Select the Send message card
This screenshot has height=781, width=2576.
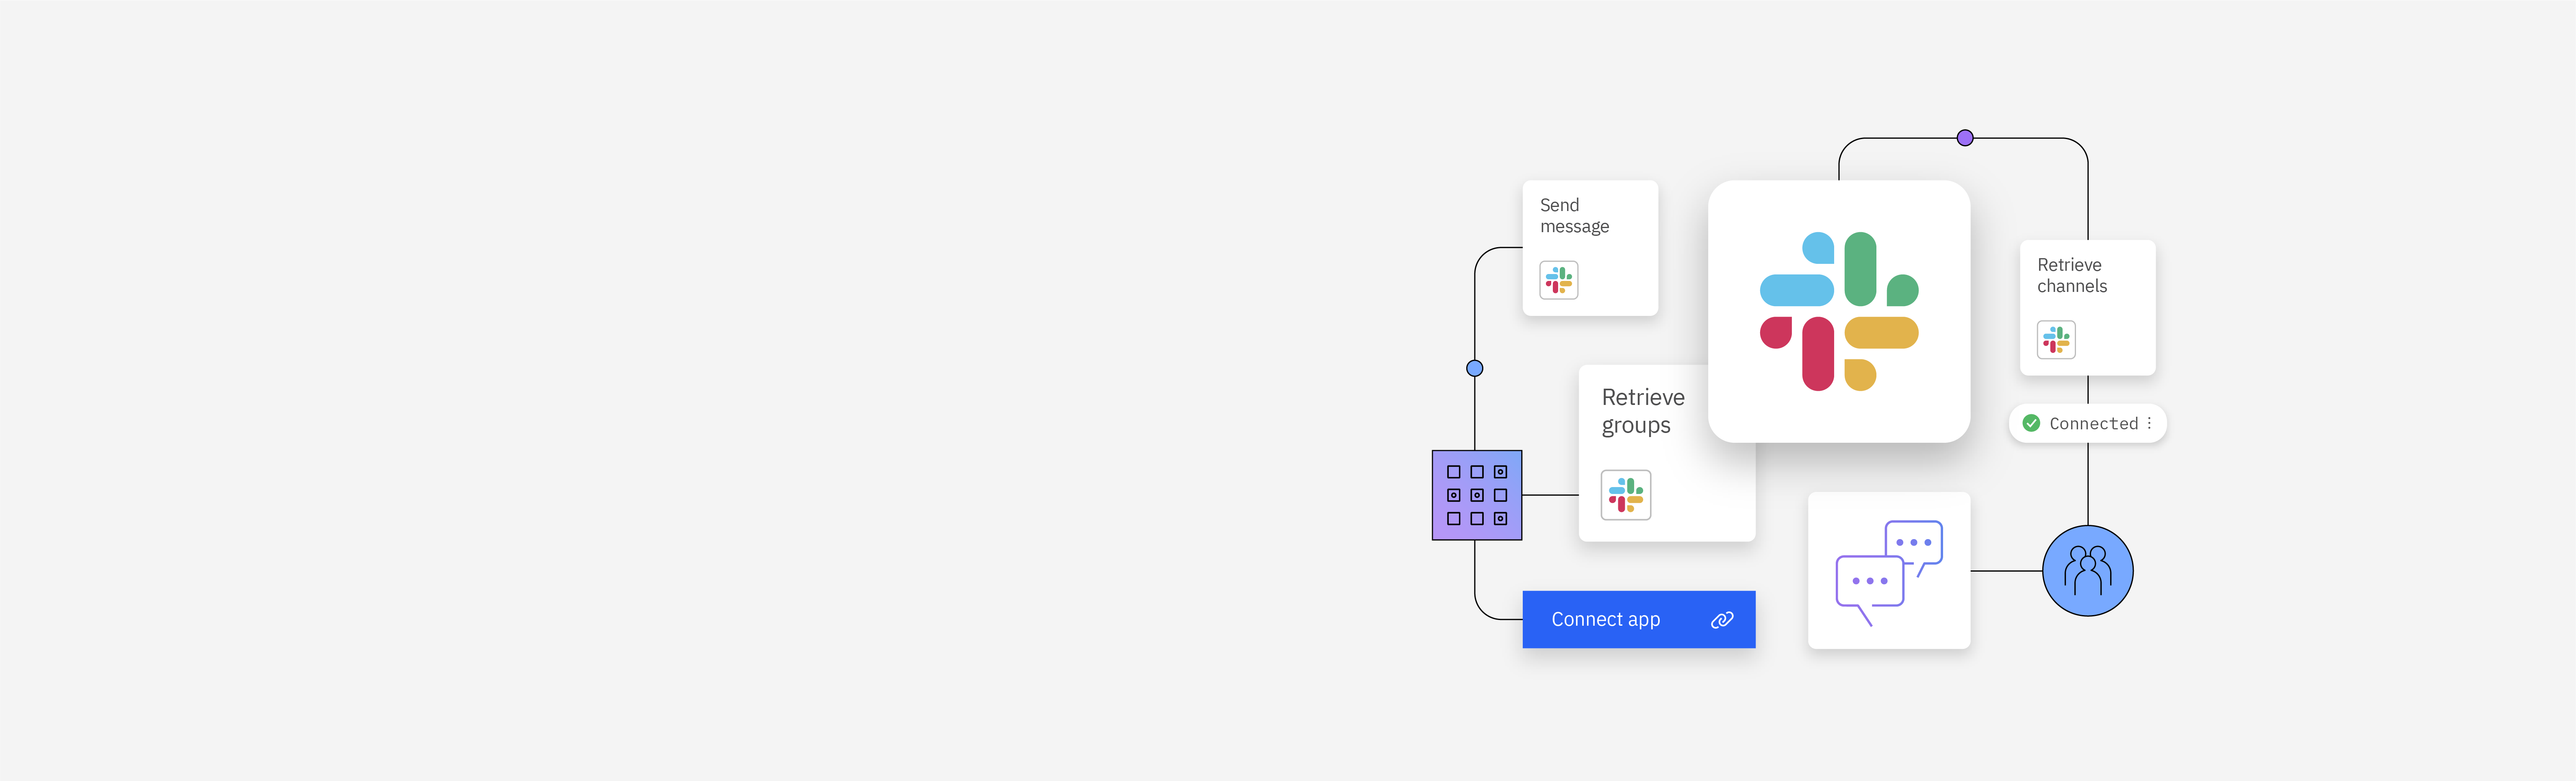1590,248
